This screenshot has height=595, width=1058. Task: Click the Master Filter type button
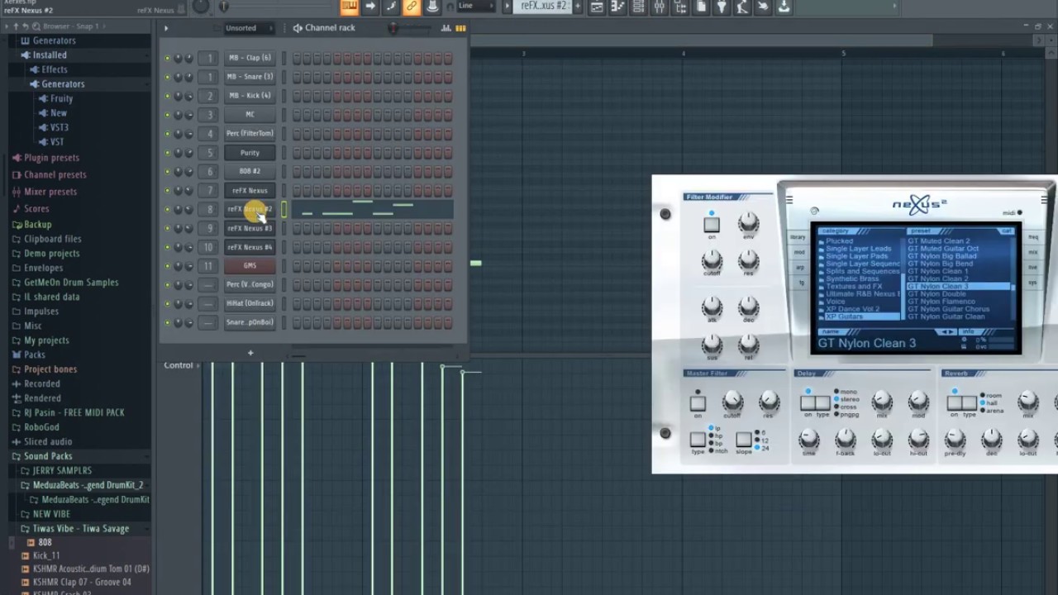[698, 439]
